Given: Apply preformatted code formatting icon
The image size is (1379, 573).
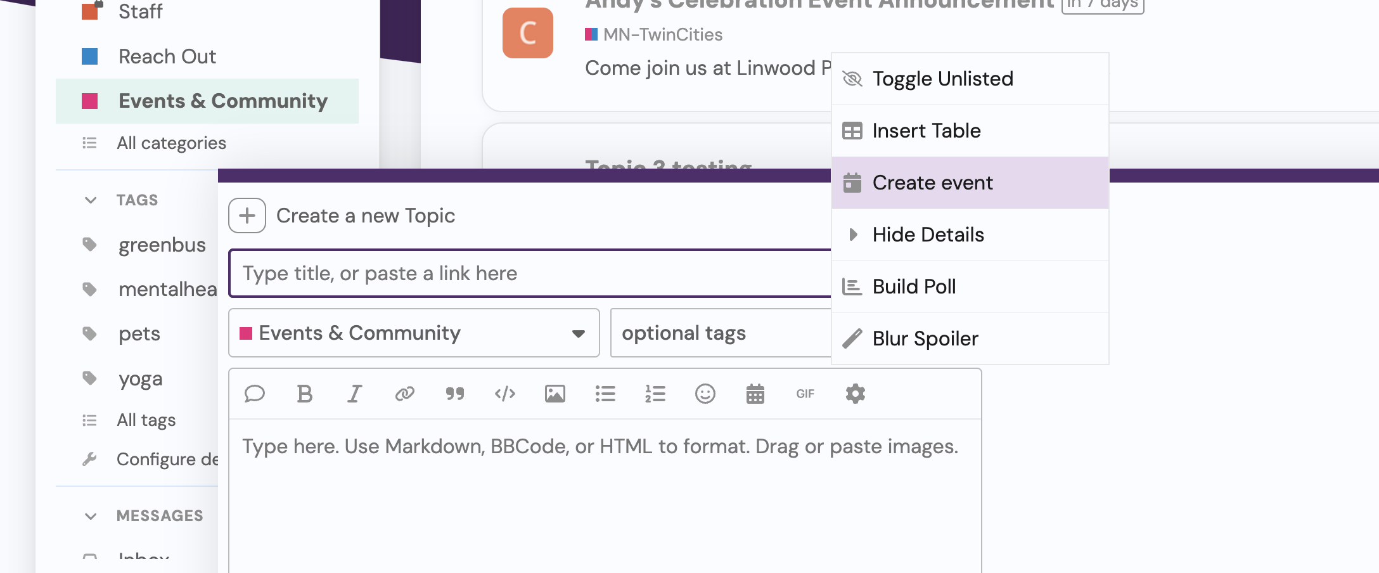Looking at the screenshot, I should (x=504, y=394).
